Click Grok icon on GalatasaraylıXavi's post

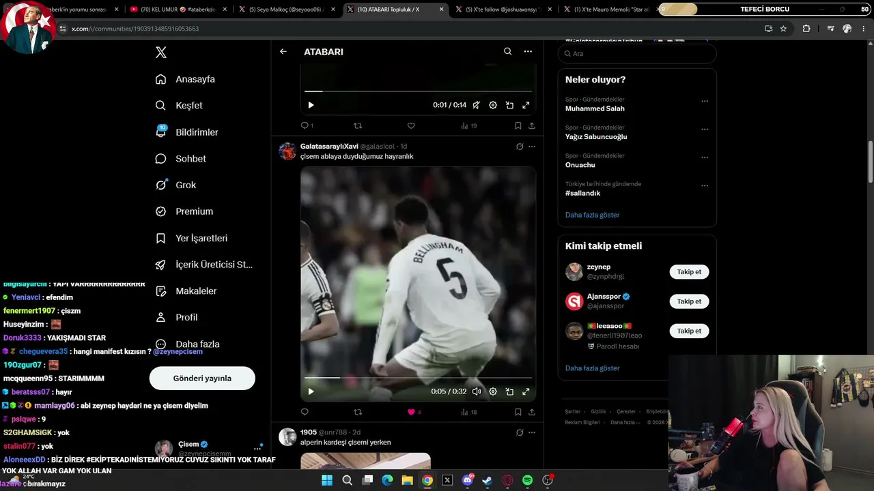(520, 147)
